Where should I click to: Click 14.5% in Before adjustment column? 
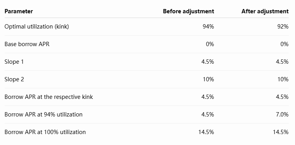tap(206, 132)
